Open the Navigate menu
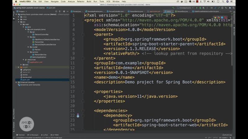The image size is (248, 139). pyautogui.click(x=55, y=2)
